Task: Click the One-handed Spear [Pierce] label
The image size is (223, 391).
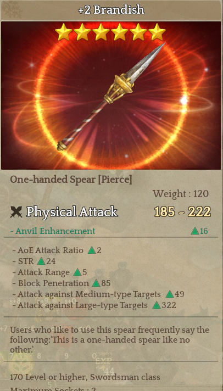Action: click(x=71, y=180)
